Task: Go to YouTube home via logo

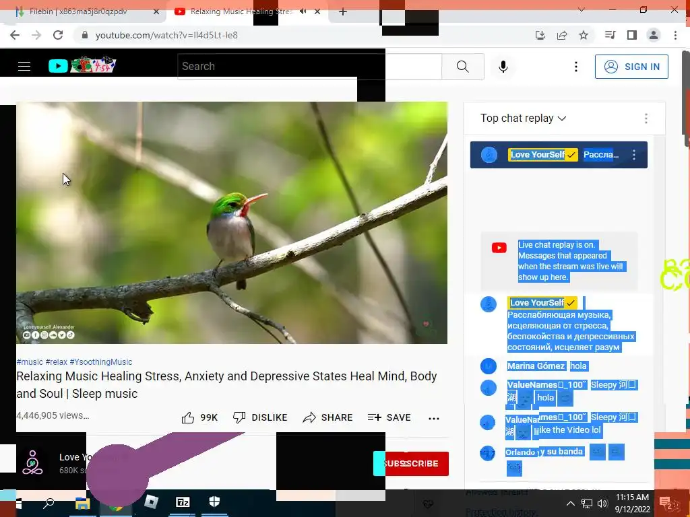Action: click(x=82, y=65)
